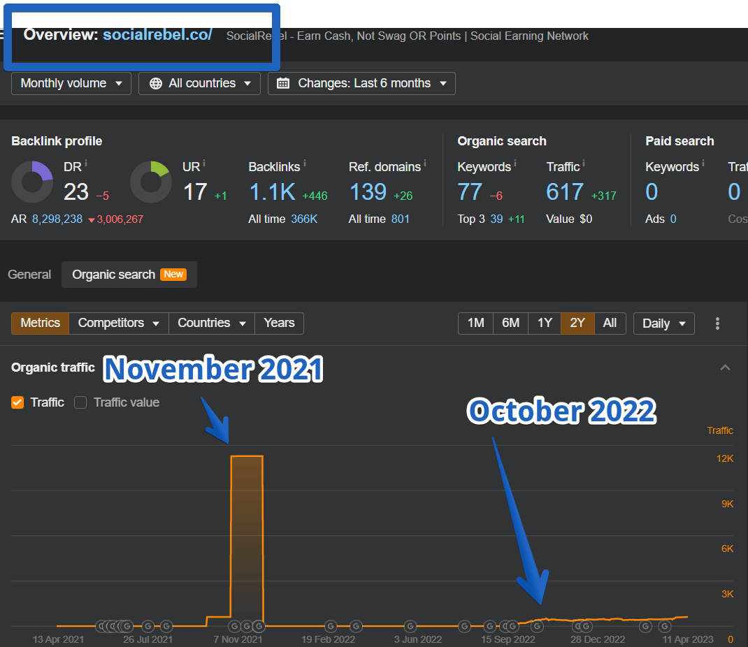This screenshot has width=748, height=647.
Task: Click the UR info icon
Action: click(204, 163)
